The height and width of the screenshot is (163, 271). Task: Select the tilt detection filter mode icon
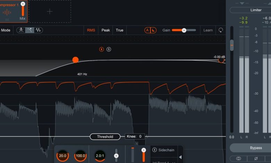[x=30, y=30]
